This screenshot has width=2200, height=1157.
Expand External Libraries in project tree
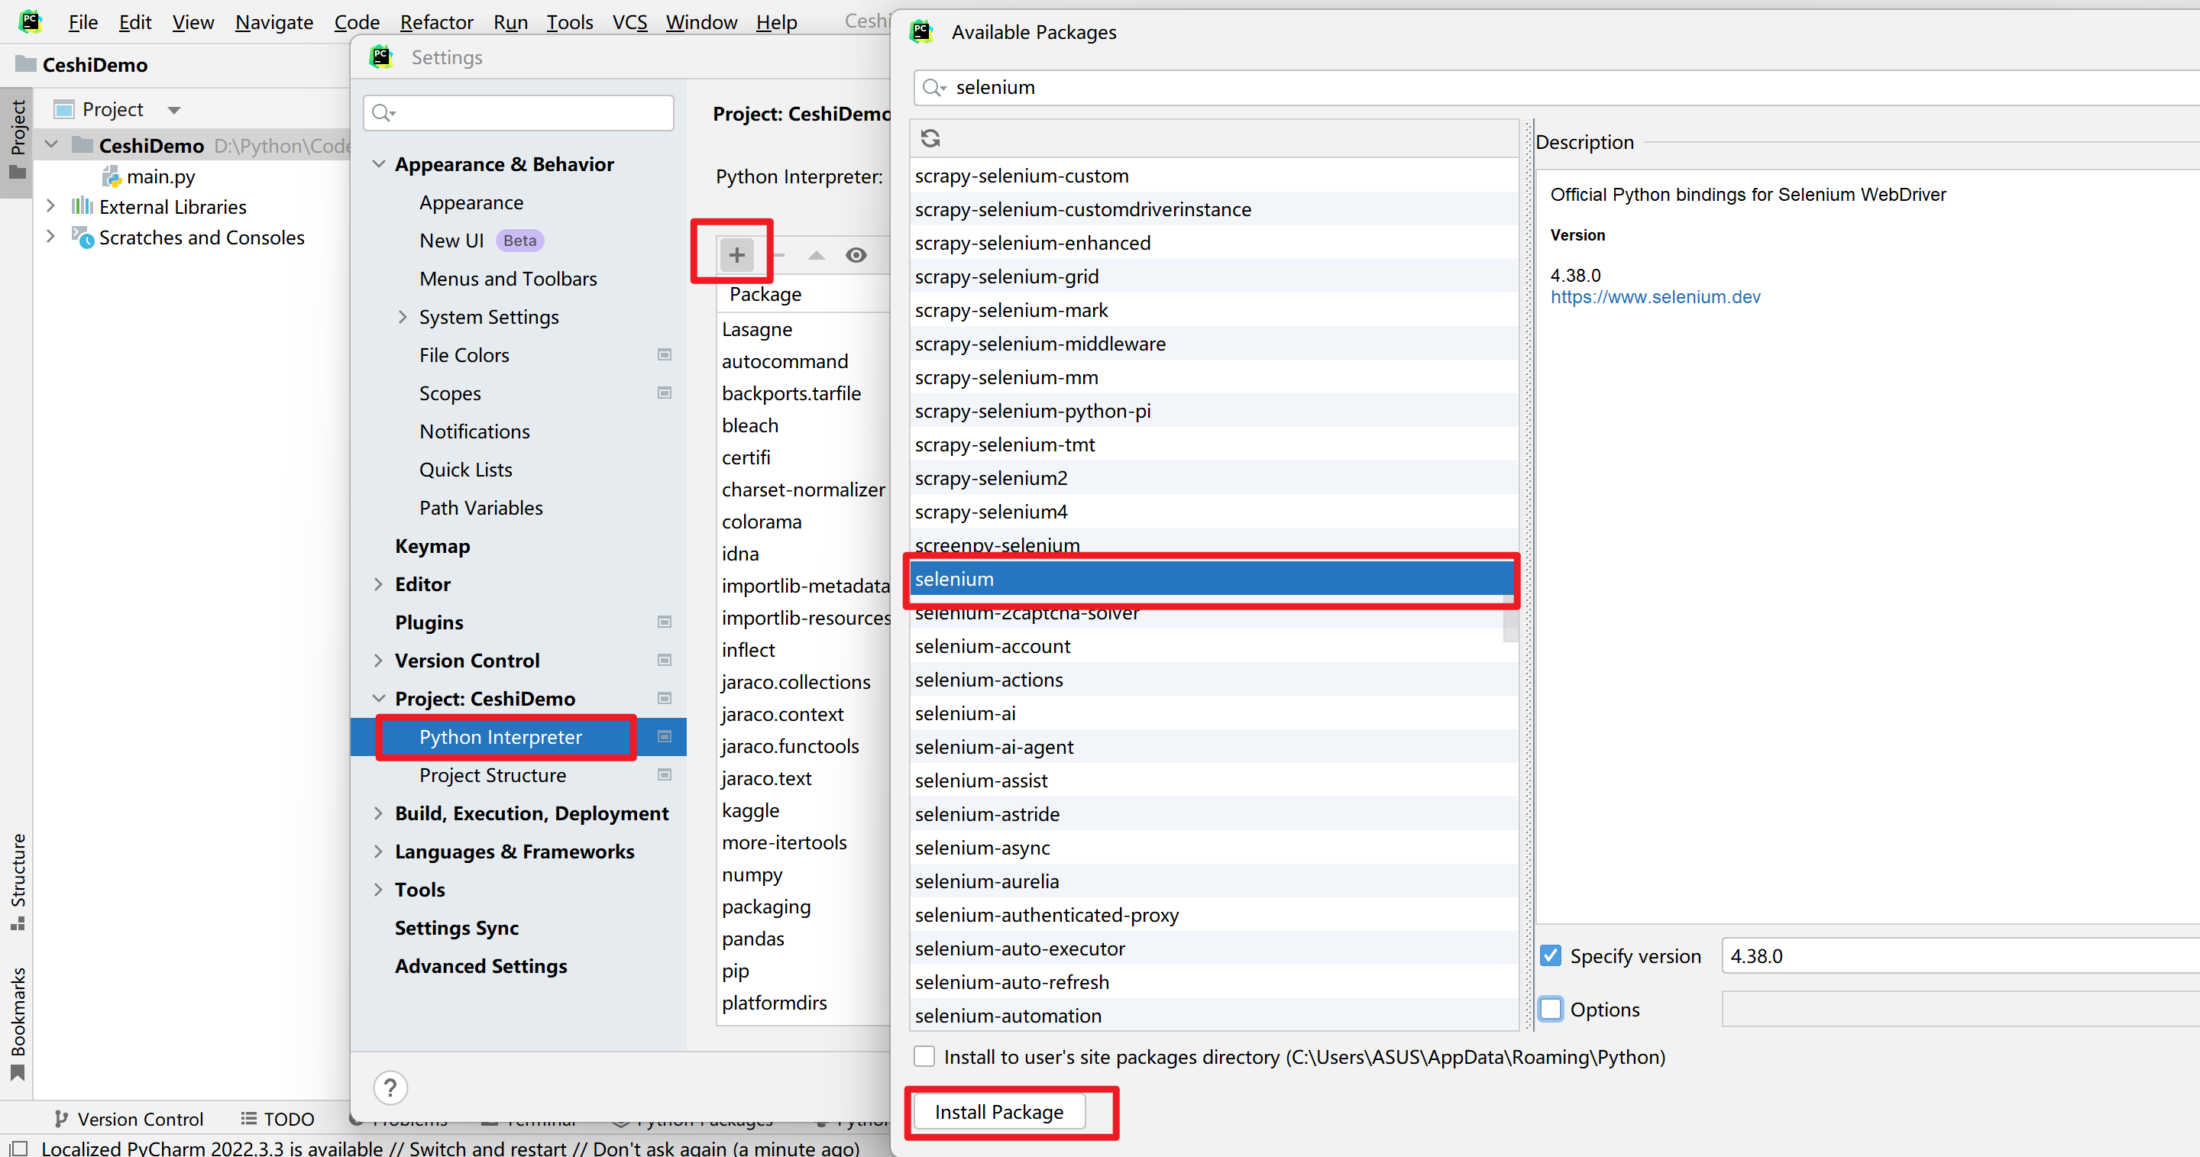(50, 205)
